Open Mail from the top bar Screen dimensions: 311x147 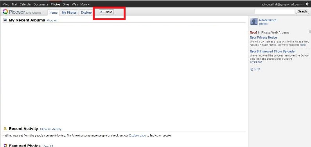click(x=14, y=4)
